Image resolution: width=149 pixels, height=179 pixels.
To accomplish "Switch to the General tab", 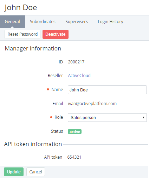I will pyautogui.click(x=12, y=22).
